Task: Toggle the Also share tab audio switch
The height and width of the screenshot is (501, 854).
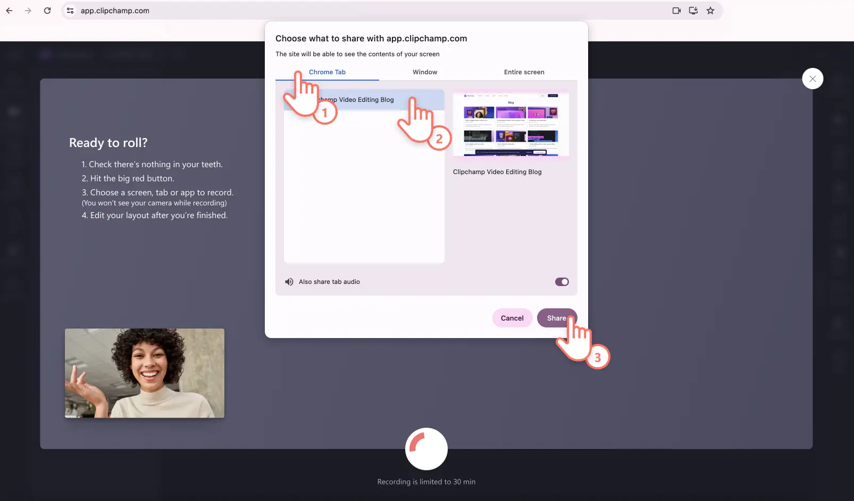Action: point(562,282)
